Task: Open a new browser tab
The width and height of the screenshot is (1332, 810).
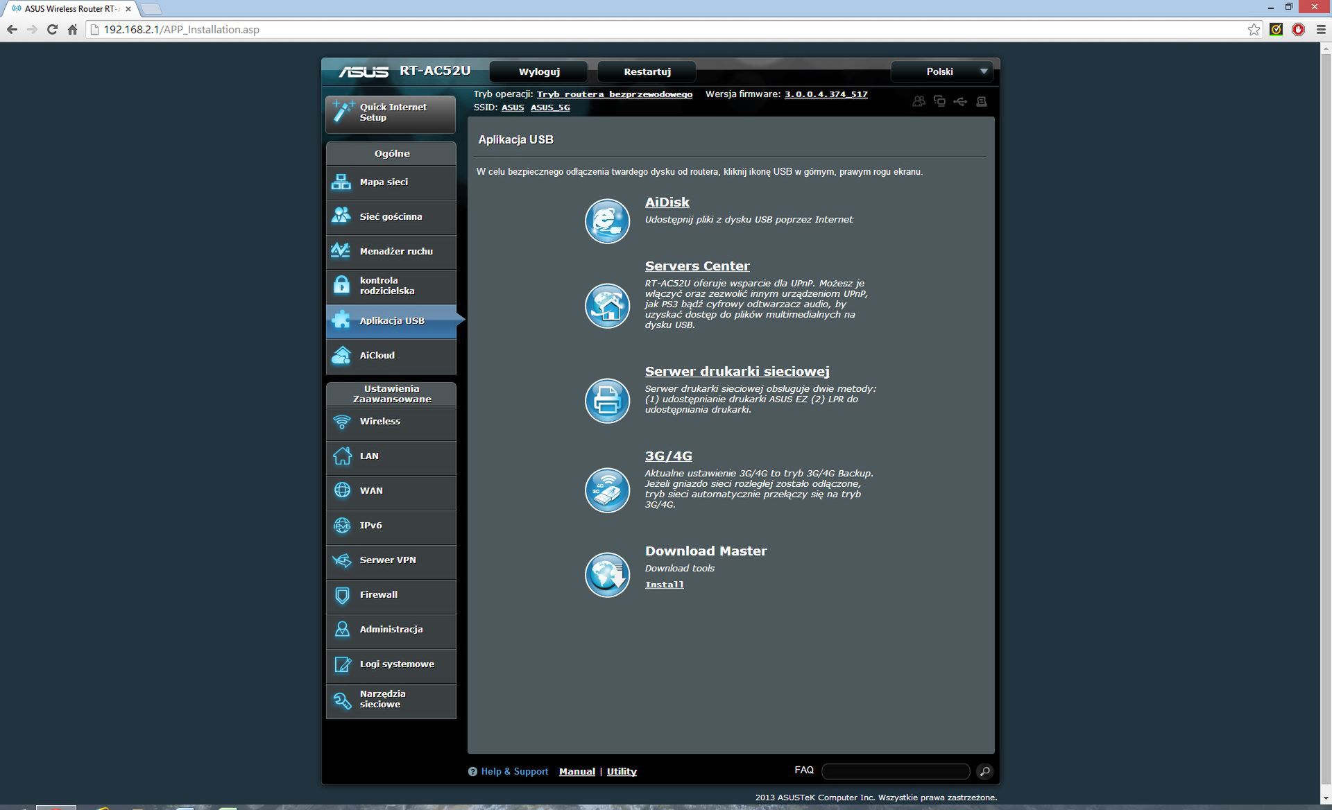Action: [x=151, y=9]
